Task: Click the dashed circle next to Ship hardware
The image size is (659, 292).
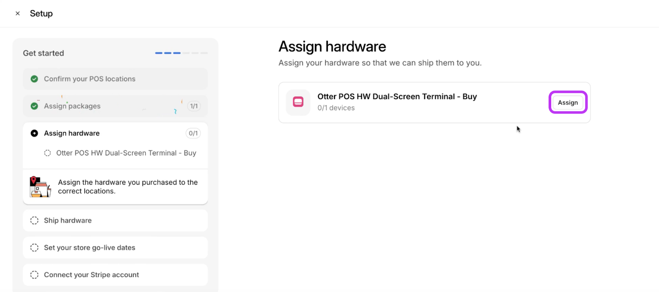Action: (35, 220)
